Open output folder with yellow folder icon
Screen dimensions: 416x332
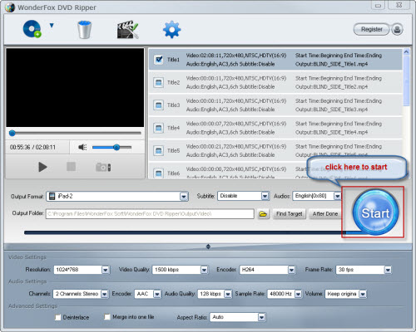263,214
